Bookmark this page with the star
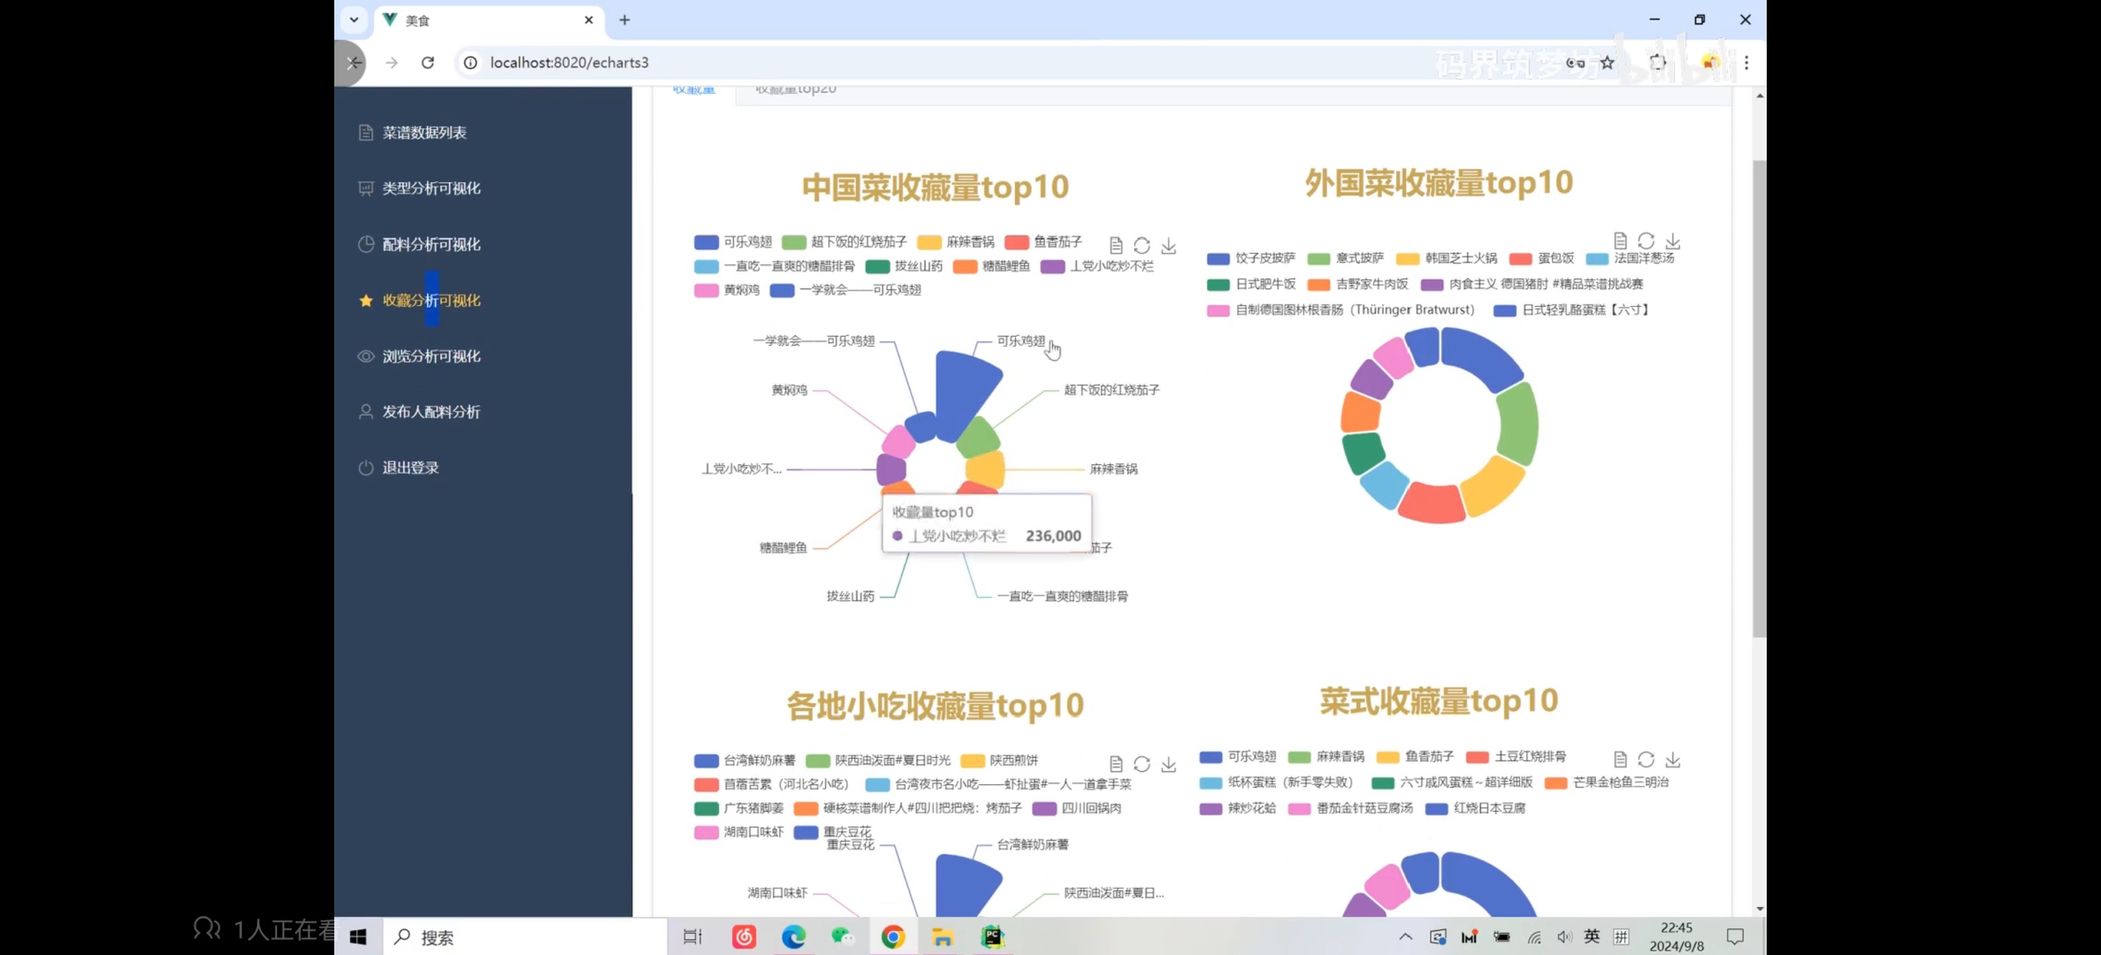This screenshot has height=955, width=2101. (1607, 63)
